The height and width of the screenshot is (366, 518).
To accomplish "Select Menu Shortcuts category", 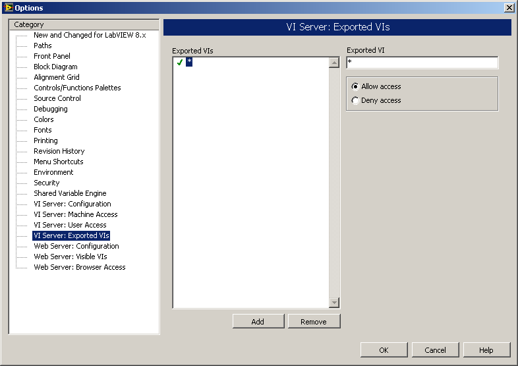I will [x=59, y=162].
